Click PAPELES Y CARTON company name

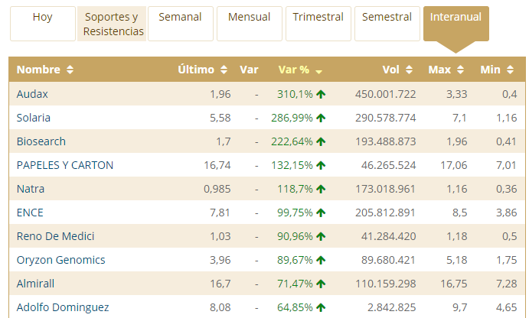click(65, 165)
